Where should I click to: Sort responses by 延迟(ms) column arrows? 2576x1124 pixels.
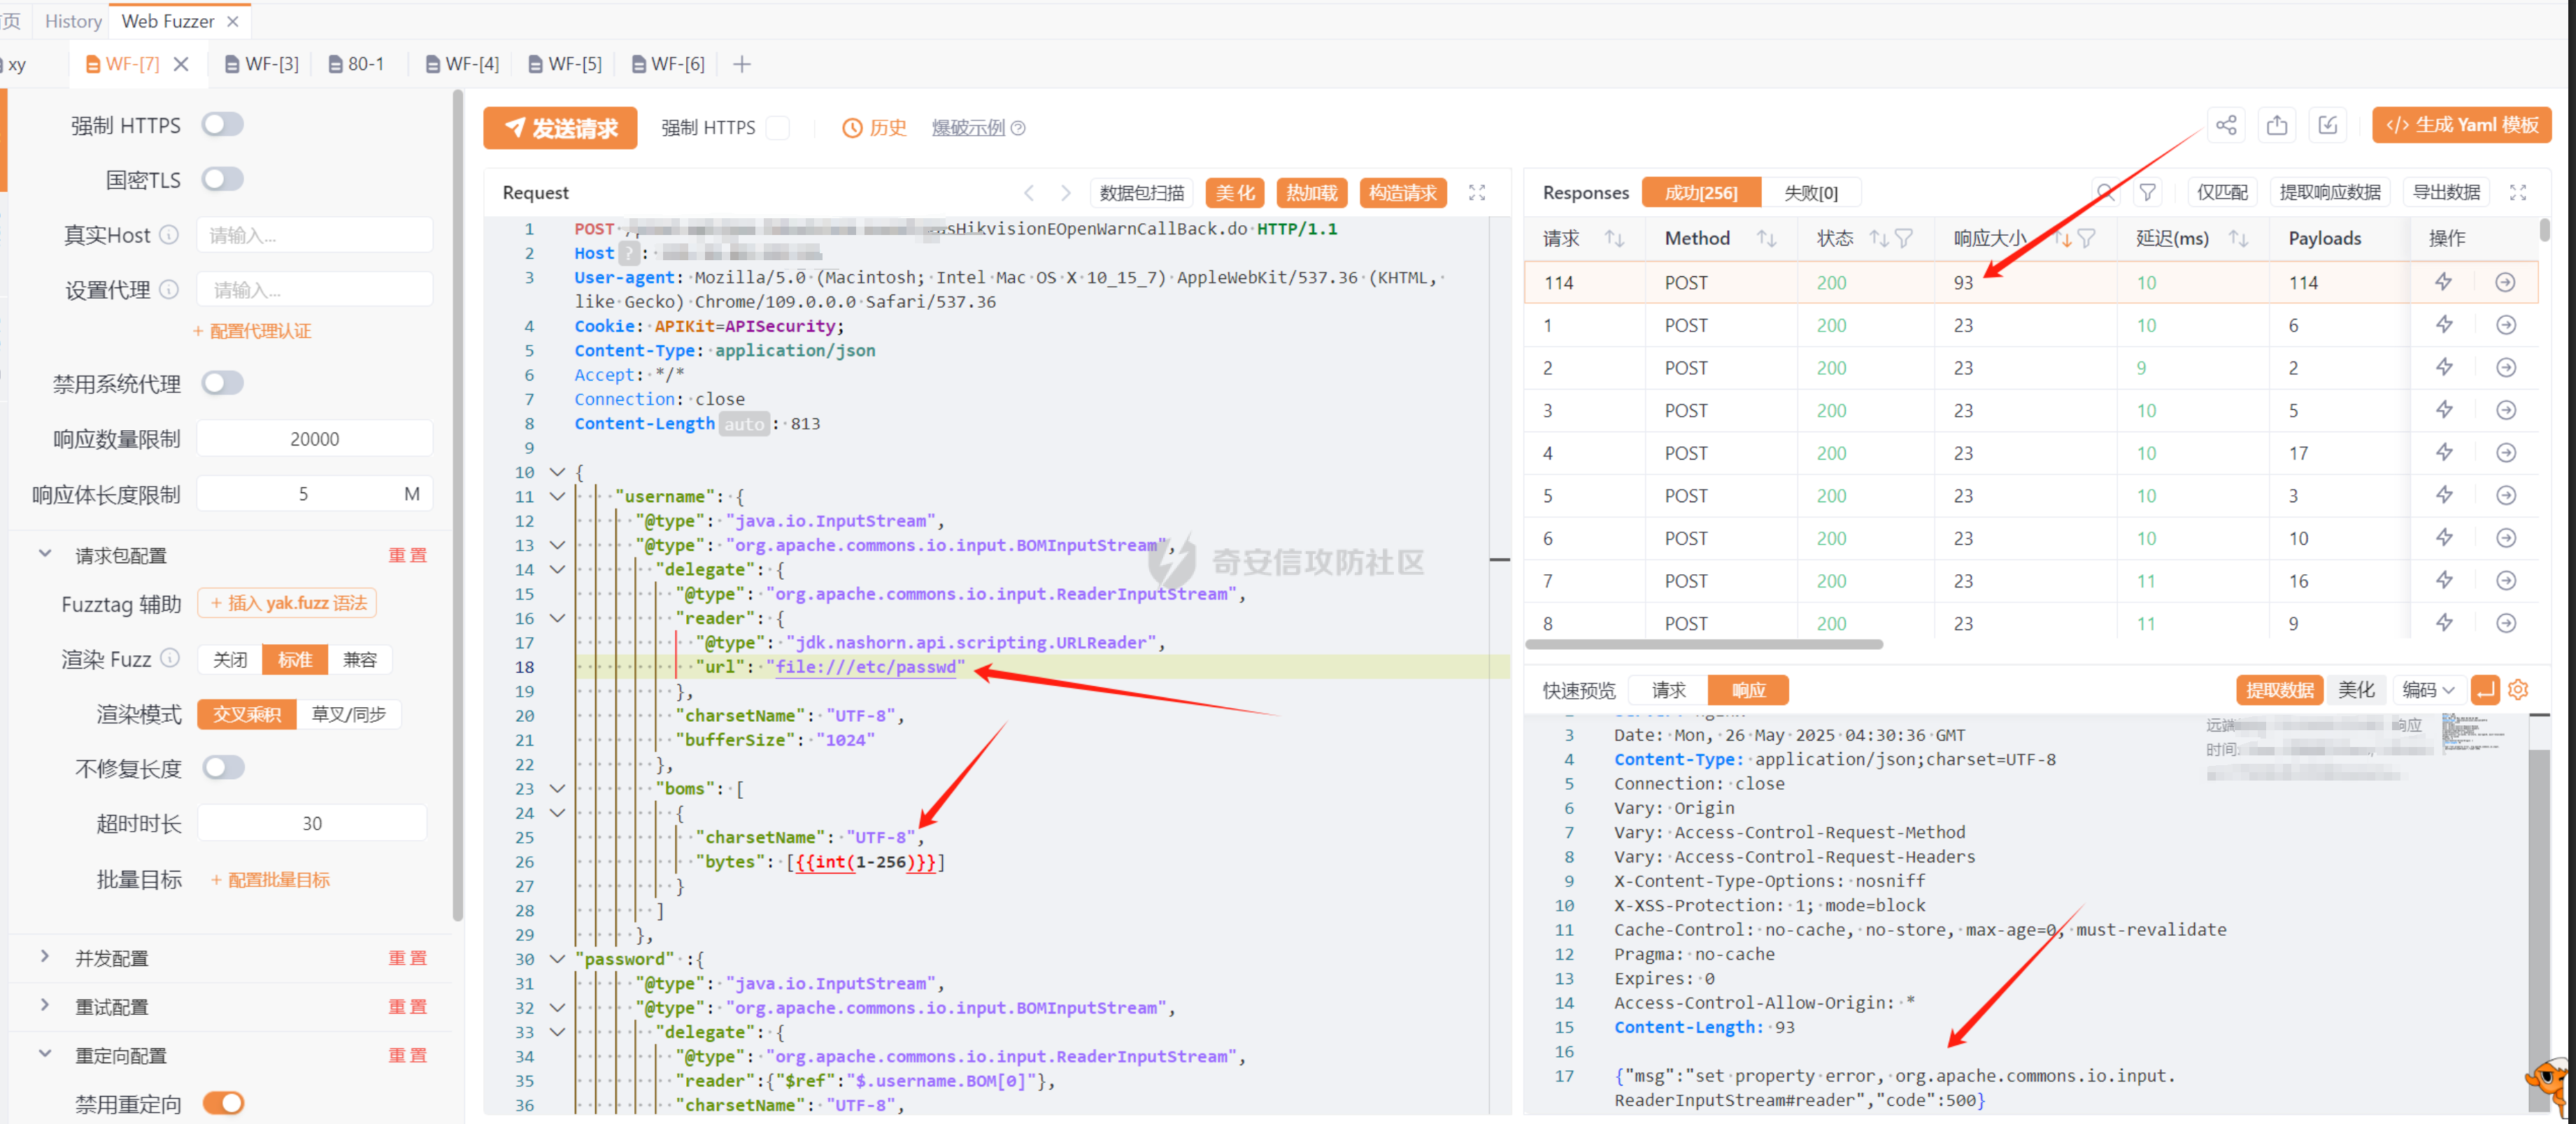pos(2239,238)
